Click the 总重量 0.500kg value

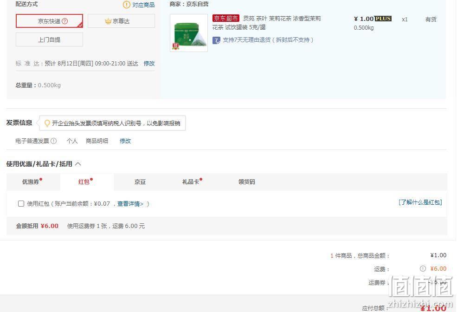[x=49, y=85]
